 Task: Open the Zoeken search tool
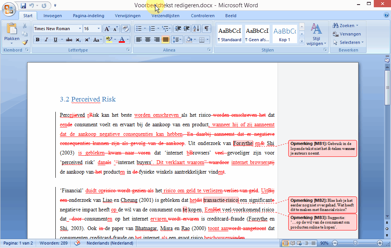click(346, 26)
